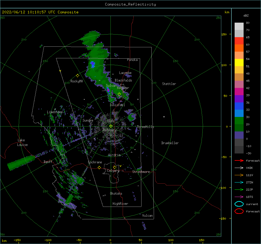Click the Airdrie town label
Screen dimensions: 261x244
114,155
